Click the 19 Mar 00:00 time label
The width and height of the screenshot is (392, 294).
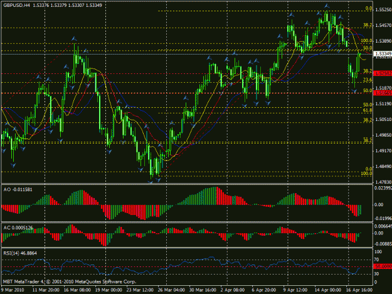tap(109, 290)
